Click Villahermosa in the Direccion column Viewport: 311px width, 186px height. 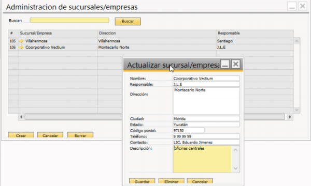coord(109,41)
